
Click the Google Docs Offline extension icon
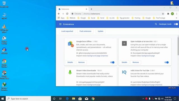71,44
